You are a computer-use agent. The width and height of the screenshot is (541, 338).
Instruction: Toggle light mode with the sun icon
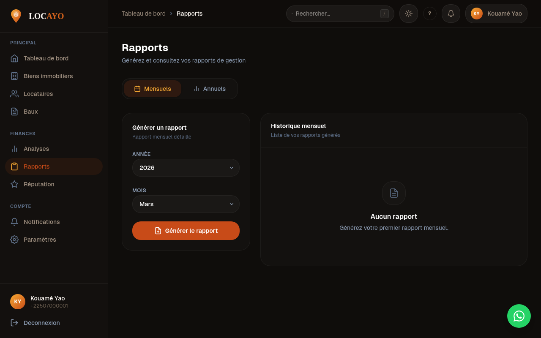click(408, 13)
